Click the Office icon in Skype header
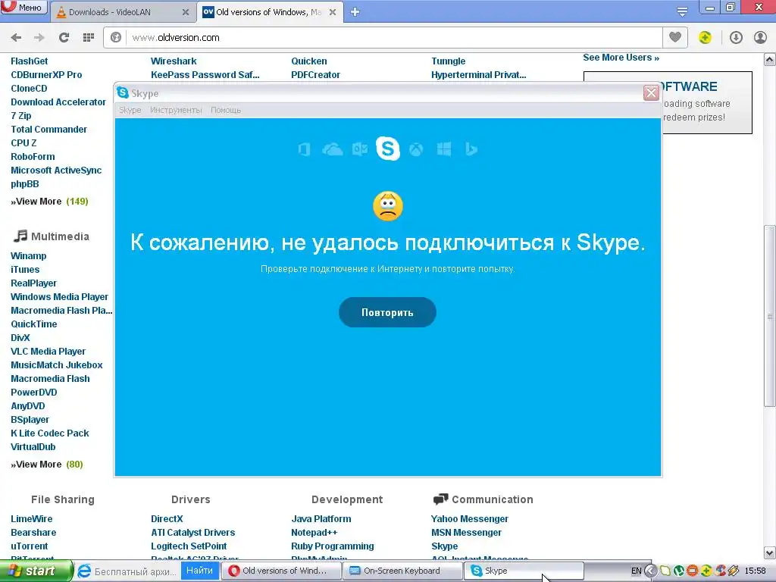The height and width of the screenshot is (582, 776). (x=305, y=149)
